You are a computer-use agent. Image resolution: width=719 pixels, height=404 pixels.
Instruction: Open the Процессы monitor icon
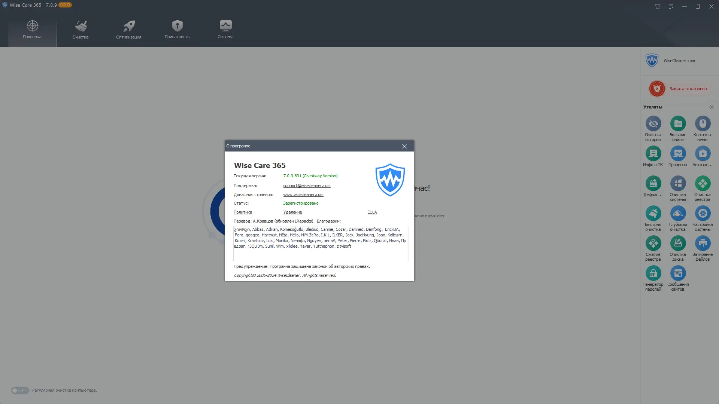click(678, 154)
